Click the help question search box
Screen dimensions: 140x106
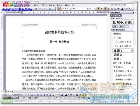click(x=122, y=5)
